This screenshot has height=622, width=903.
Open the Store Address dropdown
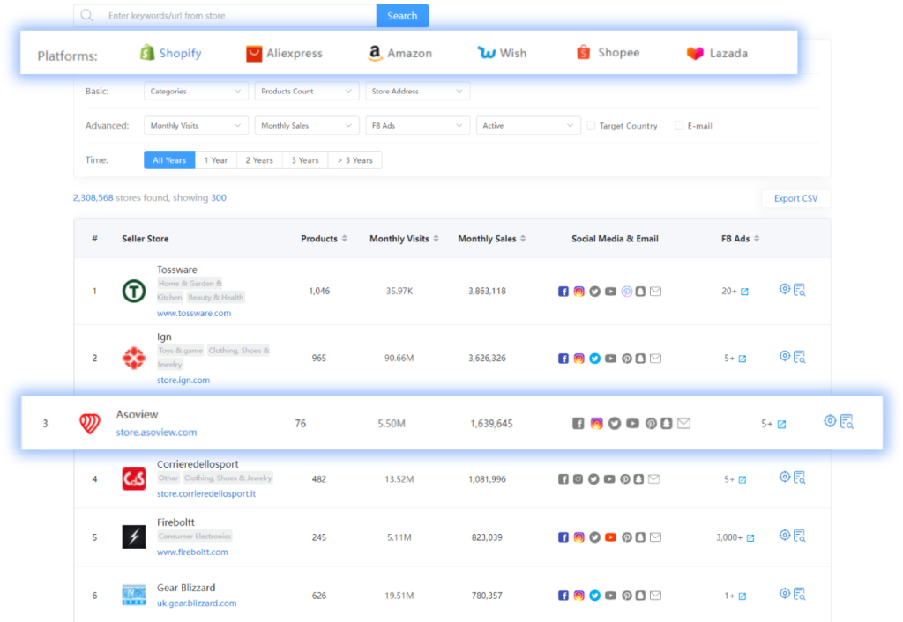pos(417,91)
